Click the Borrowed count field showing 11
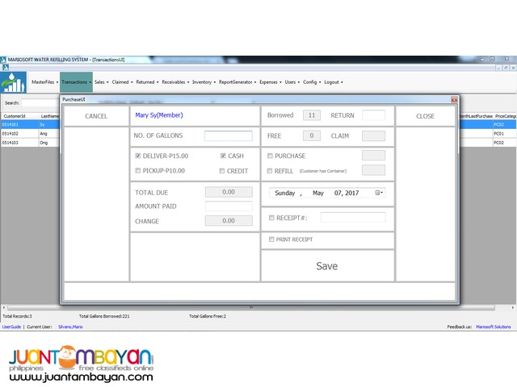This screenshot has width=517, height=387. click(x=312, y=115)
